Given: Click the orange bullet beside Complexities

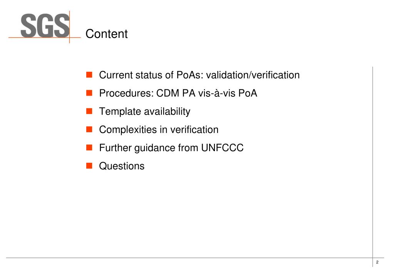Looking at the screenshot, I should click(89, 129).
